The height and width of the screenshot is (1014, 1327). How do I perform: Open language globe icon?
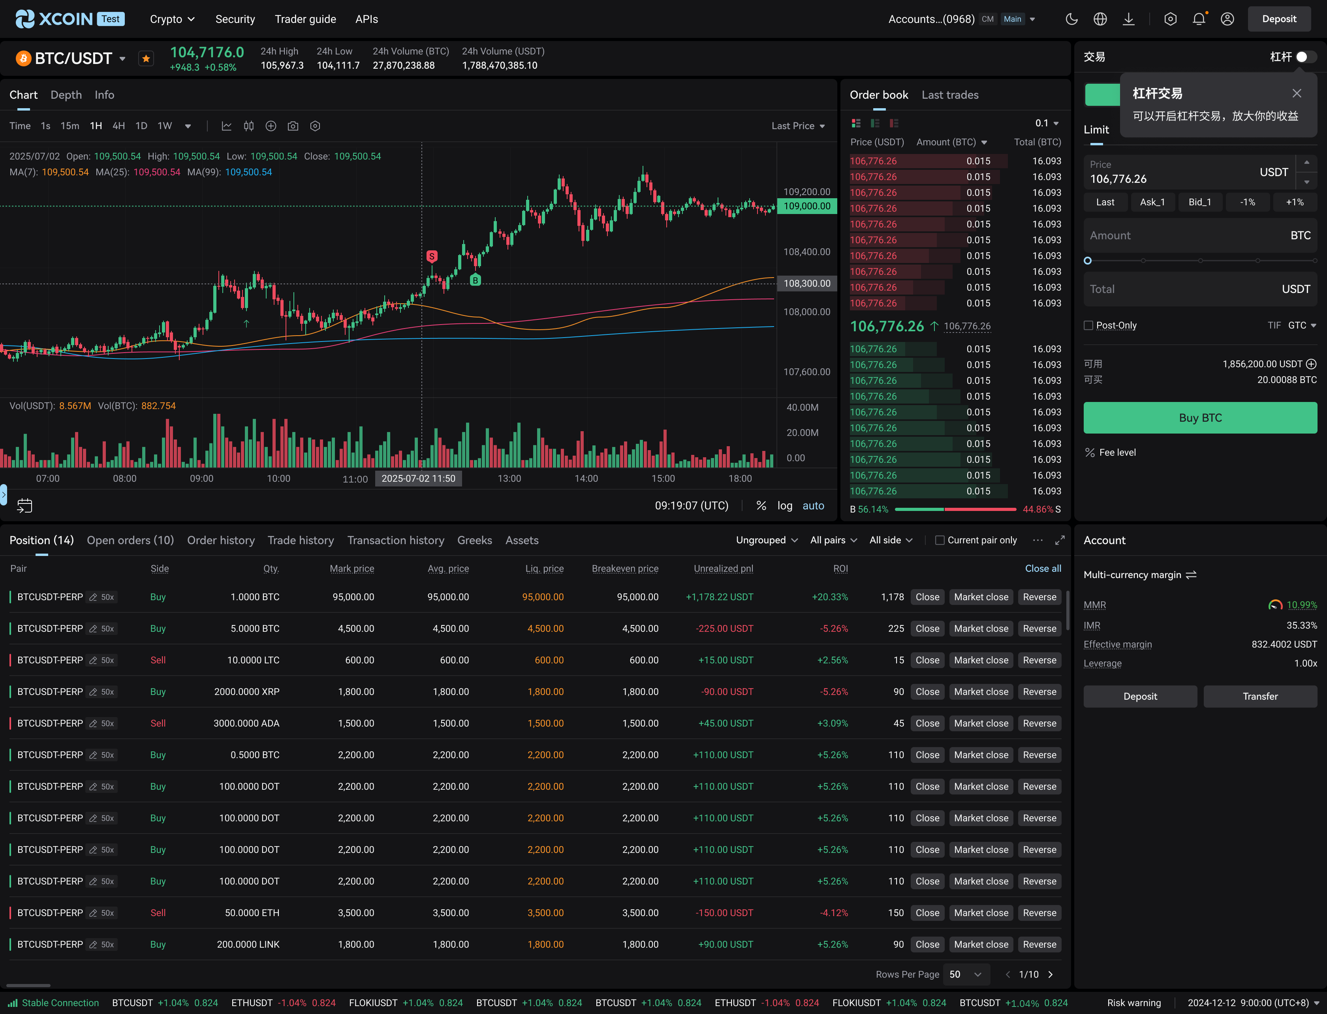point(1100,19)
